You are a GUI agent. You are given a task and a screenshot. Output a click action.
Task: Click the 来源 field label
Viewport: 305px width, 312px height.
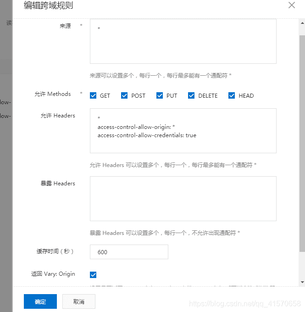65,26
